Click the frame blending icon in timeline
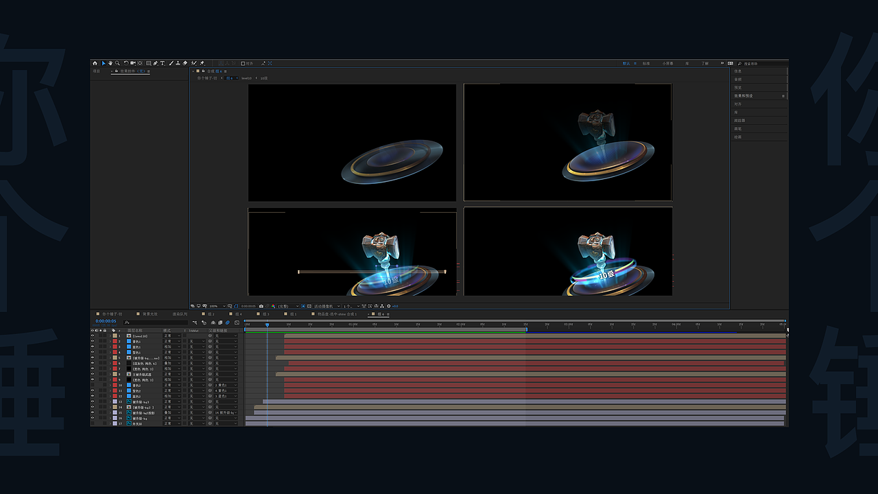The width and height of the screenshot is (878, 494). point(220,322)
